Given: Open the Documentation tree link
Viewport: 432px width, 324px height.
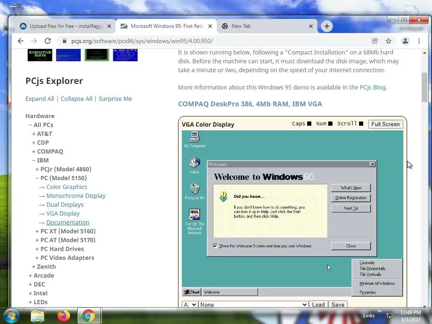Looking at the screenshot, I should tap(68, 222).
